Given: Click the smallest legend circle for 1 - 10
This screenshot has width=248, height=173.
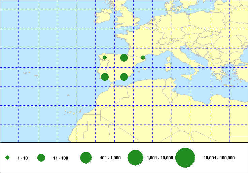Looking at the screenshot, I should click(7, 158).
